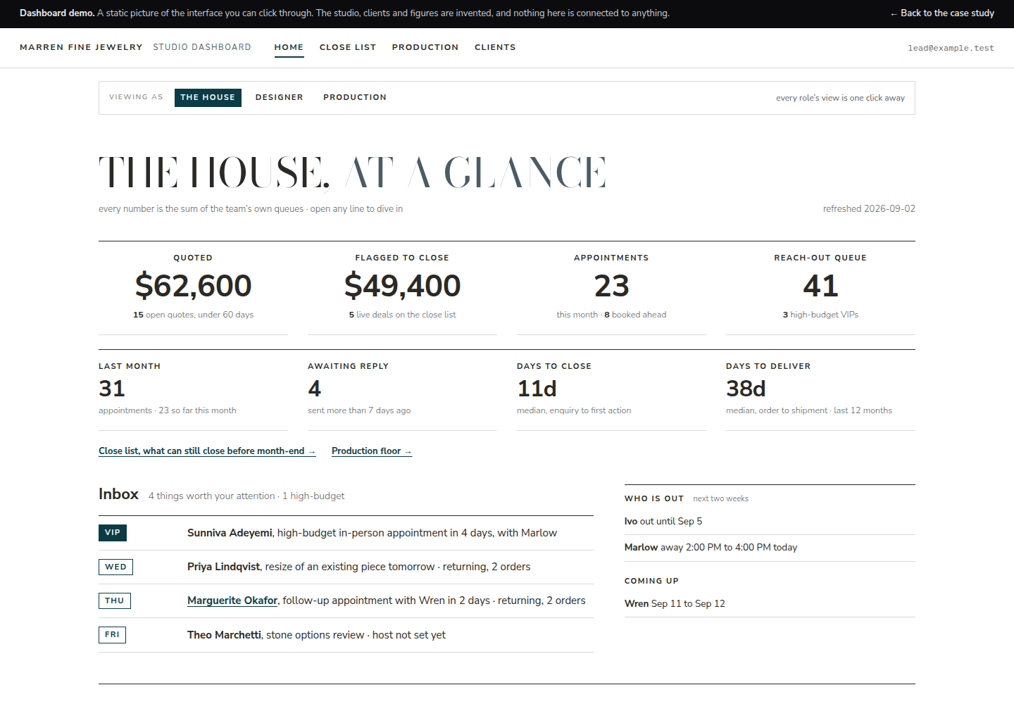Follow 'Back to the case study' link
This screenshot has height=704, width=1014.
pos(942,13)
